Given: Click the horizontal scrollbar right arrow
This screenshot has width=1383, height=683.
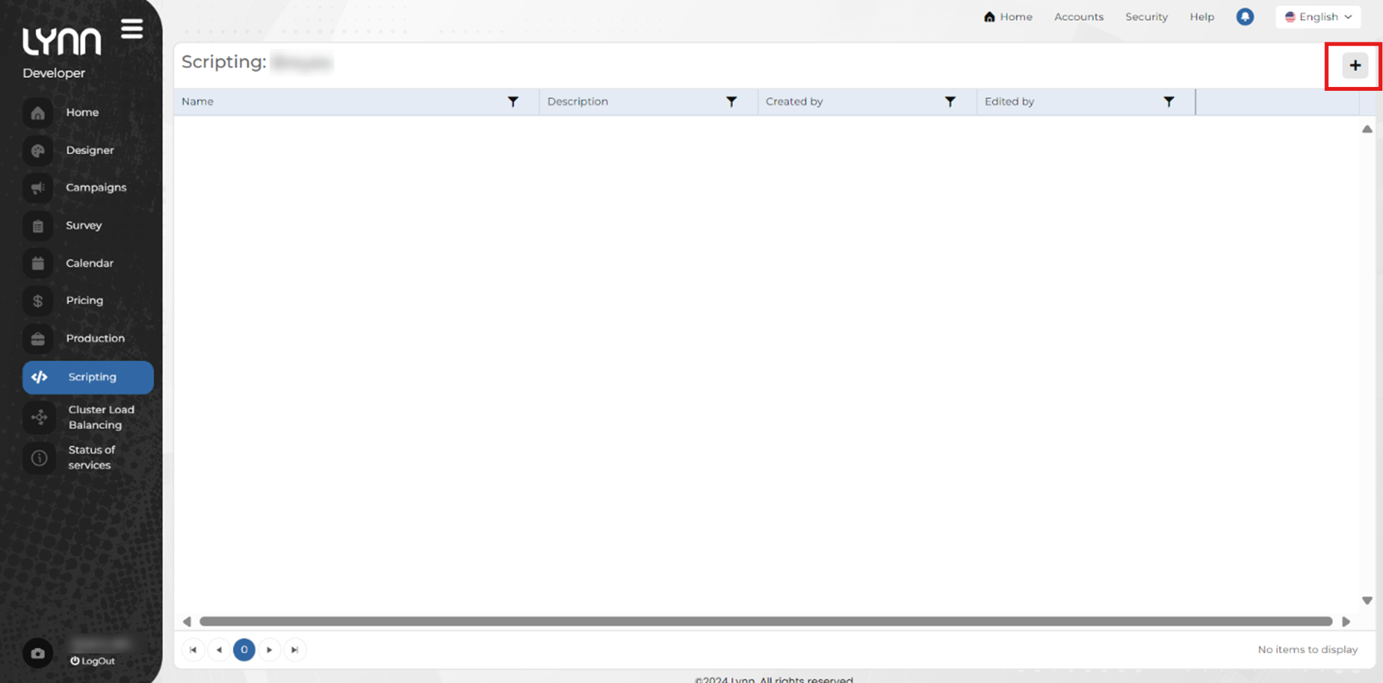Looking at the screenshot, I should click(x=1346, y=622).
